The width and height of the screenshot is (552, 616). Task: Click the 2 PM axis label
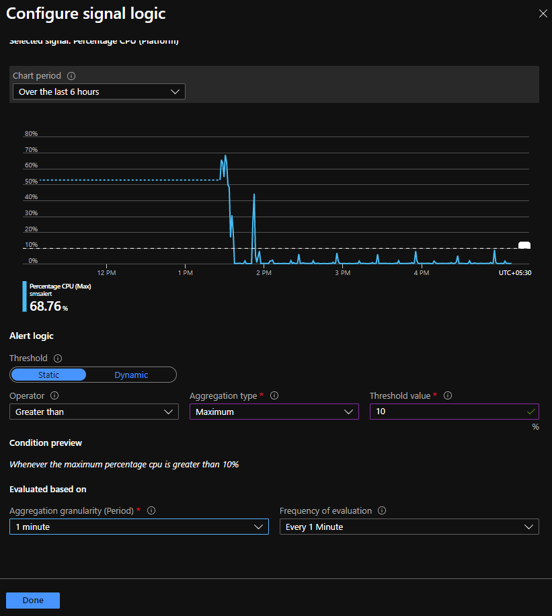tap(264, 272)
